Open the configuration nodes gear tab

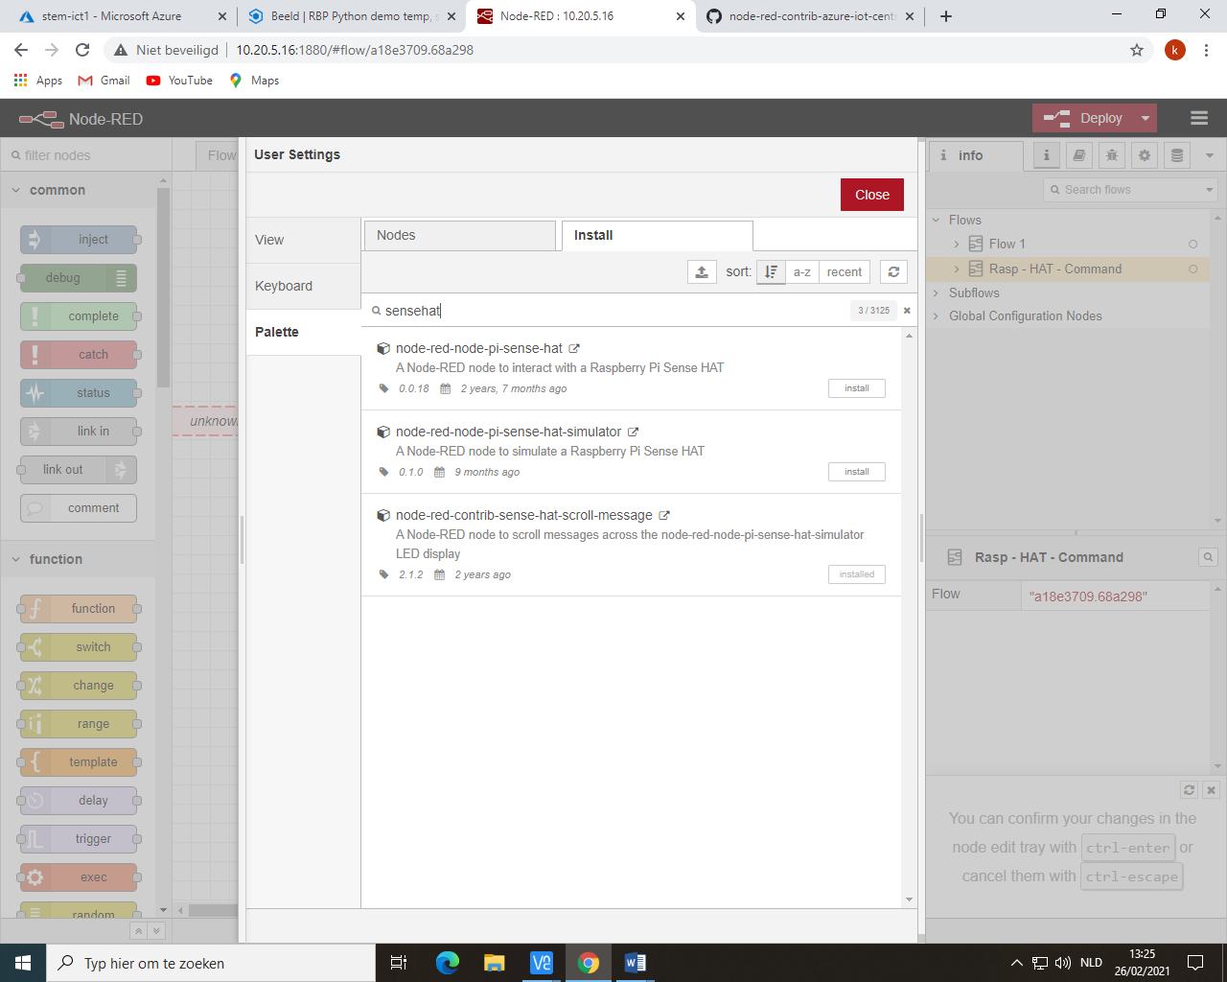(x=1145, y=155)
